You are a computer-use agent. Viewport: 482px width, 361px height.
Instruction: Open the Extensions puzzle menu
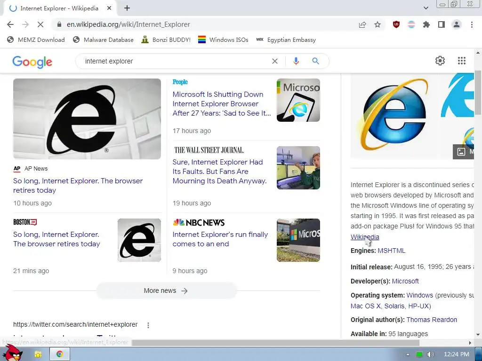tap(426, 24)
